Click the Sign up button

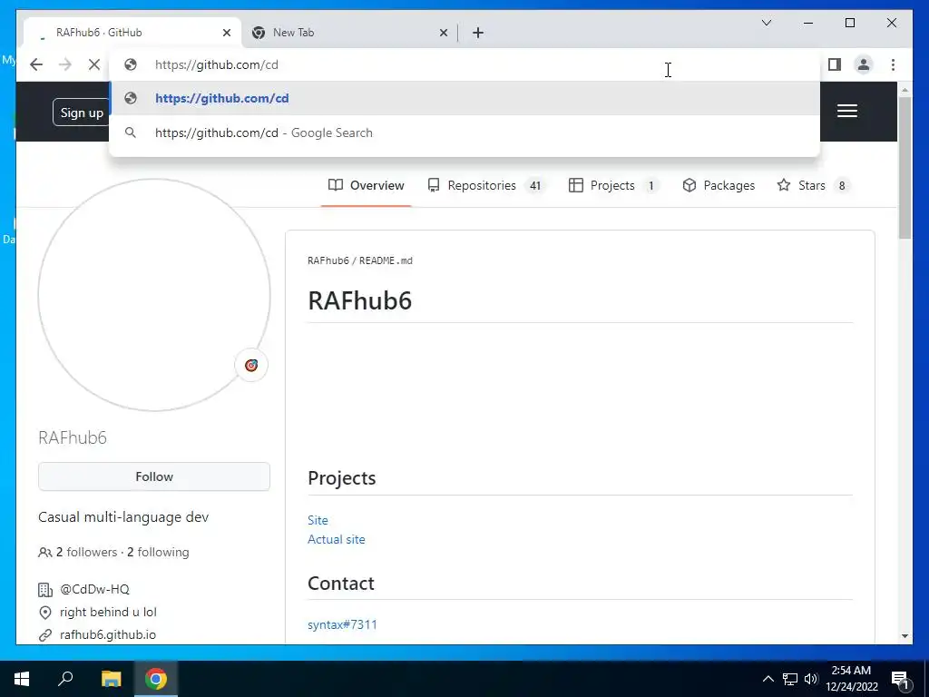pyautogui.click(x=81, y=113)
